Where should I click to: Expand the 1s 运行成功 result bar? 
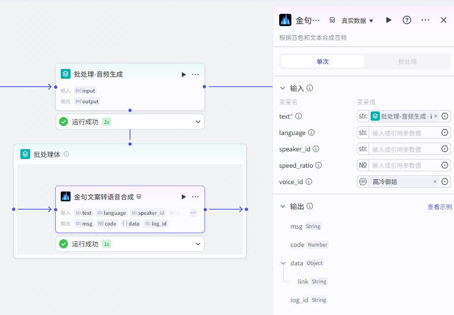point(198,244)
